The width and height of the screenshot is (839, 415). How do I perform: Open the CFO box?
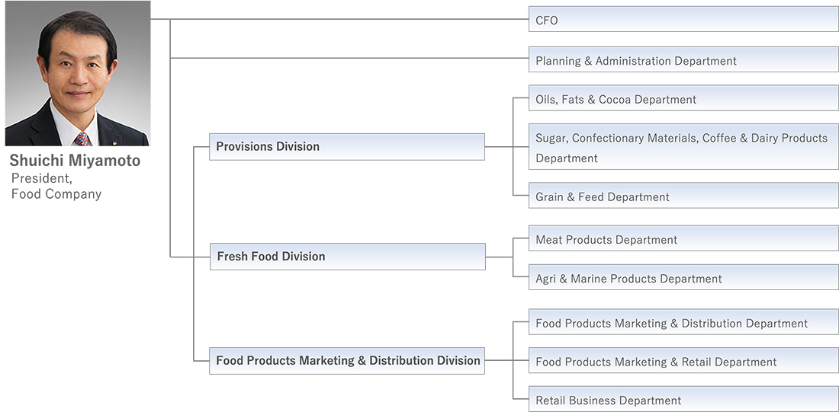683,20
